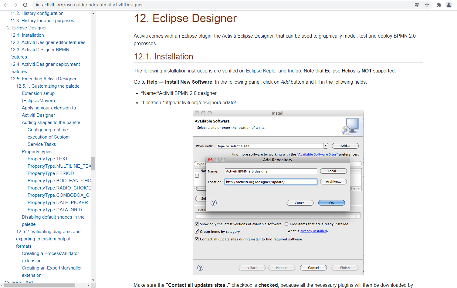Viewport: 457px width, 288px height.
Task: Open '12.5.1. Customizing the palette' link
Action: 48,86
